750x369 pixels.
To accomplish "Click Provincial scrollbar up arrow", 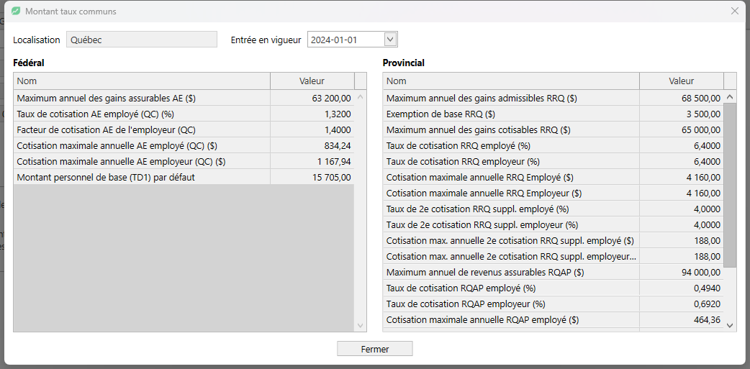I will pos(730,97).
